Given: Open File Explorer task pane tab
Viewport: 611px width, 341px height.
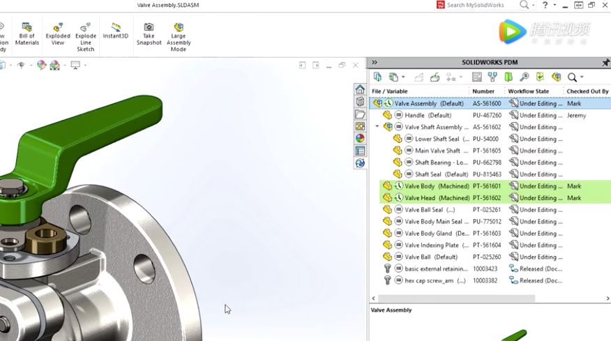Looking at the screenshot, I should pyautogui.click(x=360, y=114).
